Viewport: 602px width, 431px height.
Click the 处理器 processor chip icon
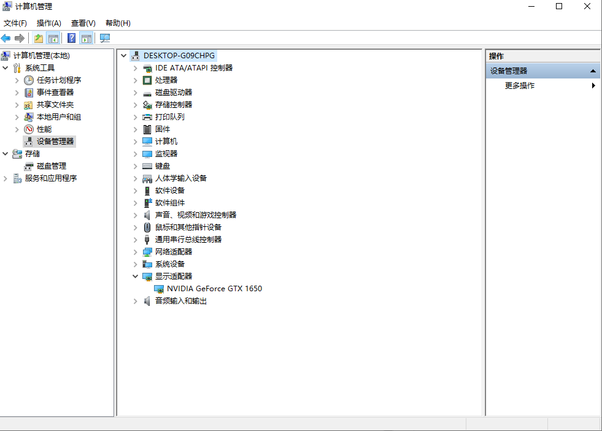pyautogui.click(x=147, y=80)
